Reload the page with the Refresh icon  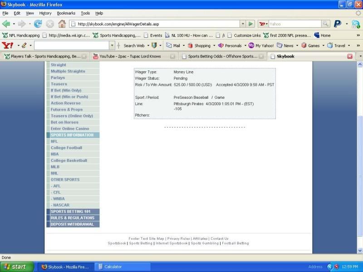tap(38, 24)
